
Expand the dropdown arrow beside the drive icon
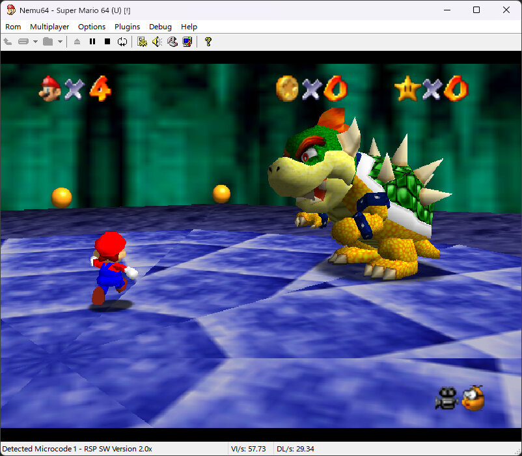click(35, 42)
